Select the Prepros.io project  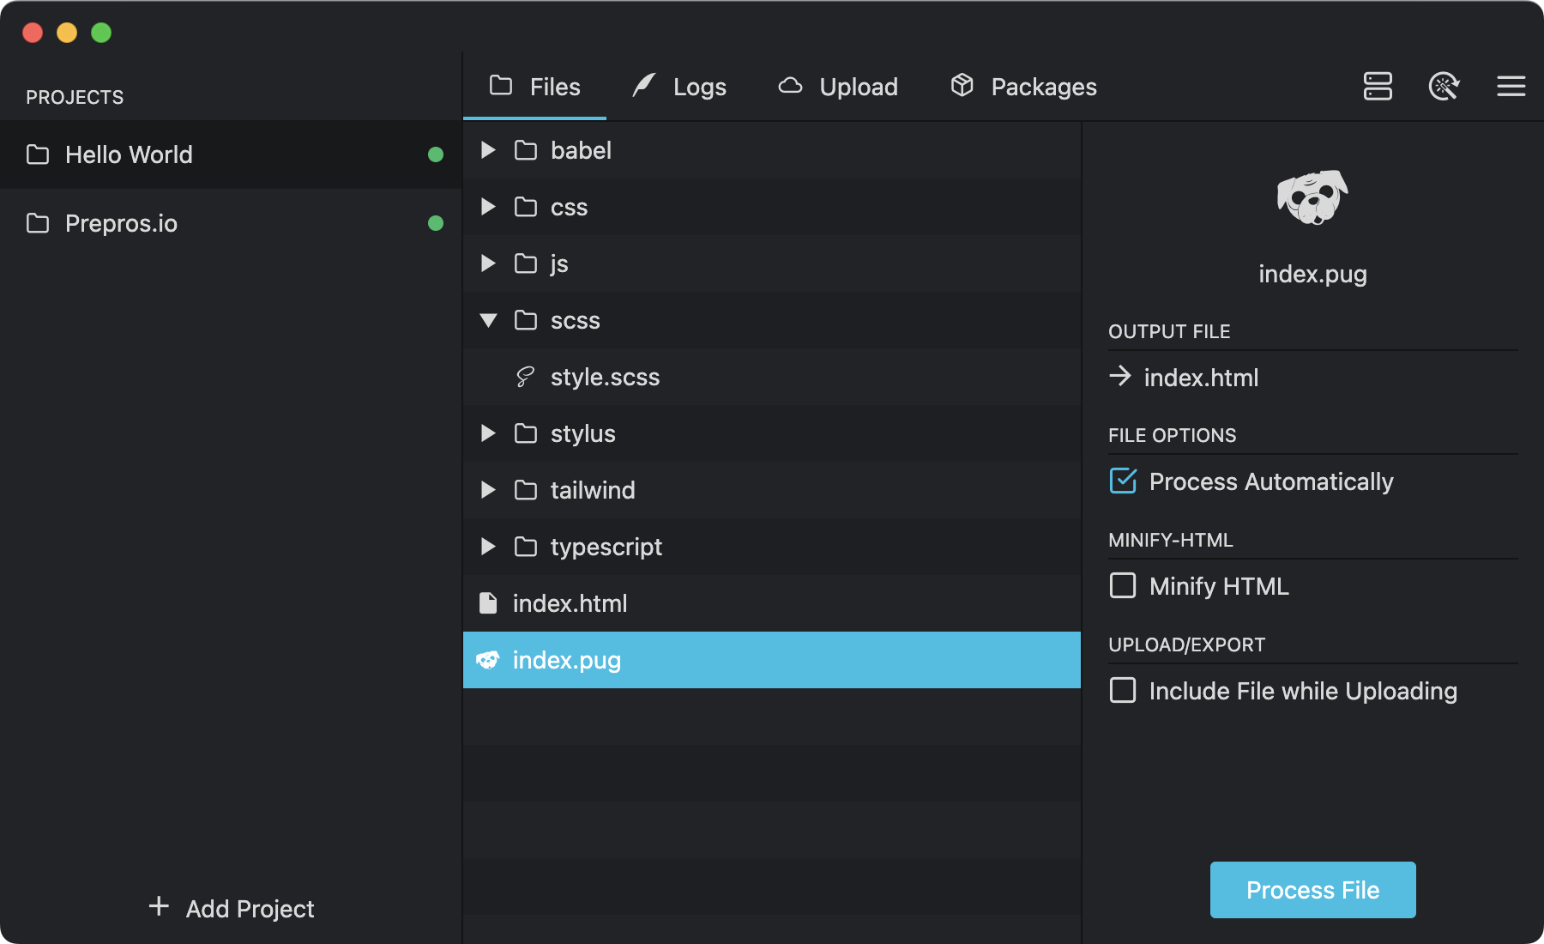pos(122,223)
